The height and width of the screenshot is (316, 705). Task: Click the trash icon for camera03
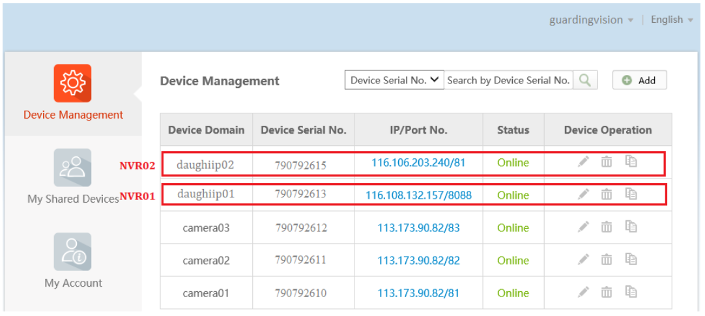pos(607,227)
